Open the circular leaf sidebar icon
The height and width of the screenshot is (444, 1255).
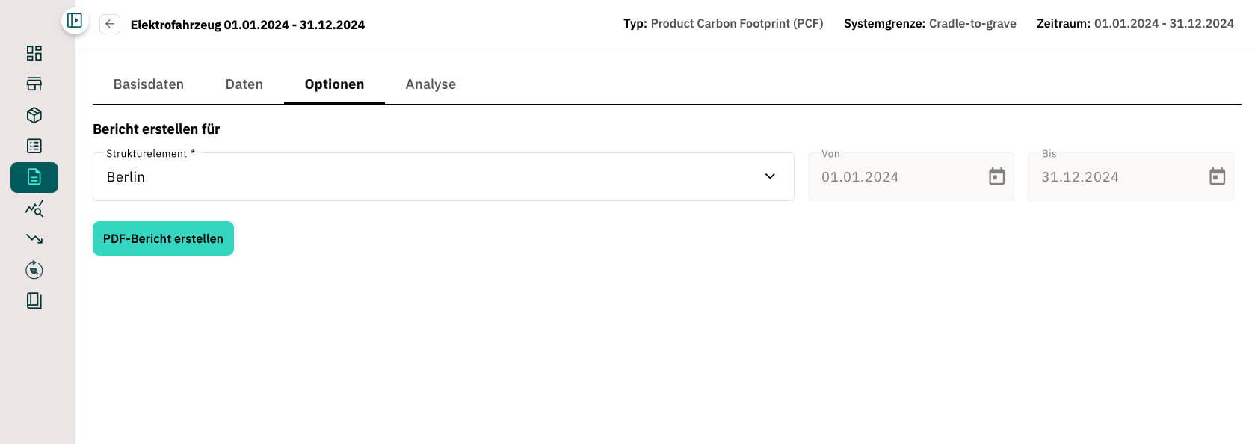point(34,270)
